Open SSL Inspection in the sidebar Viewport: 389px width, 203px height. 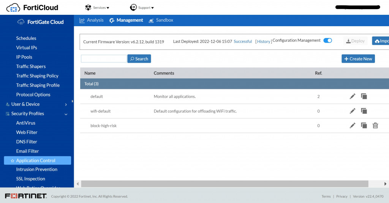click(30, 179)
